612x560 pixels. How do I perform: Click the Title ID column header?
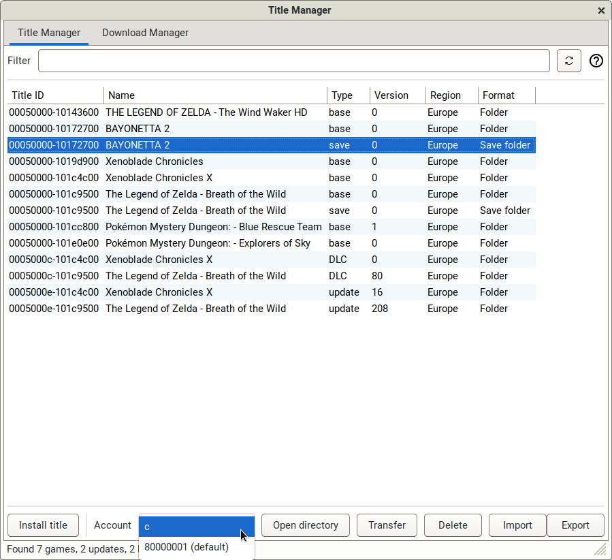(x=27, y=95)
